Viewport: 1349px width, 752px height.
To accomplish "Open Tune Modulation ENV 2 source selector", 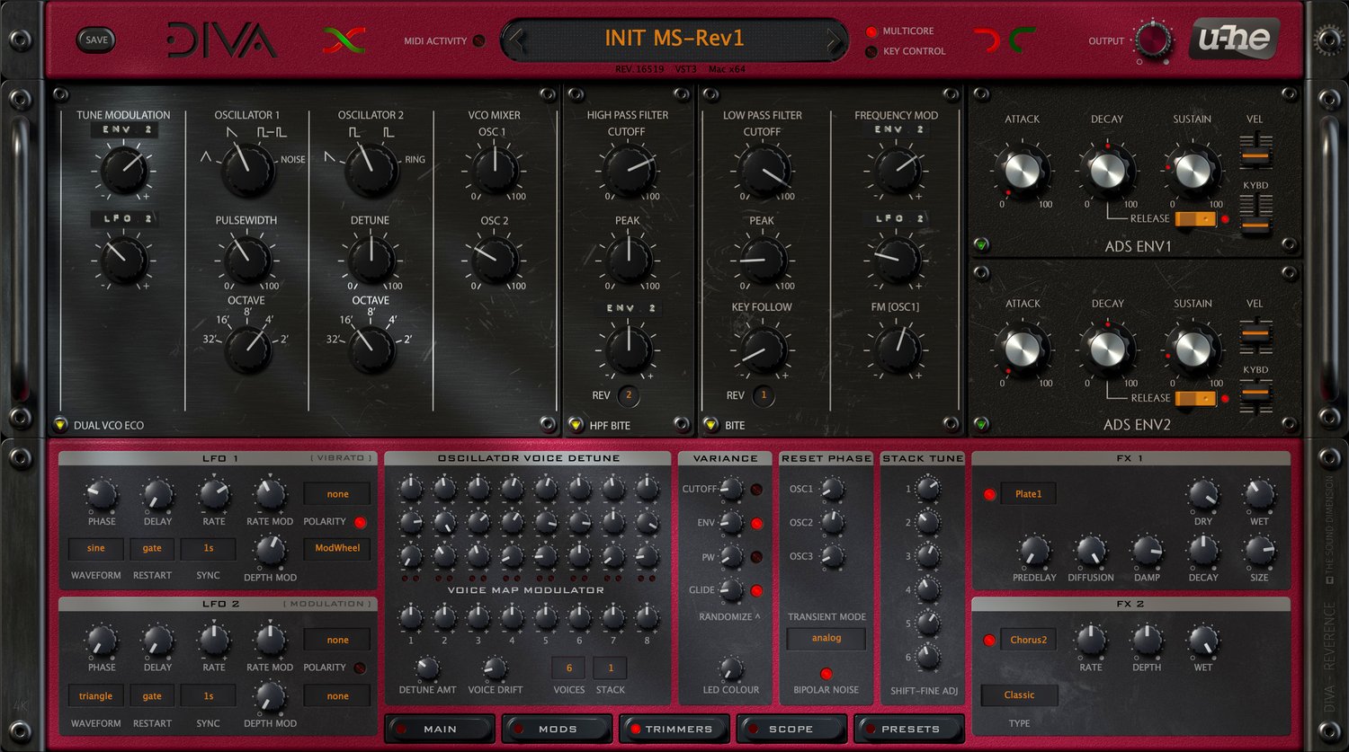I will point(124,130).
